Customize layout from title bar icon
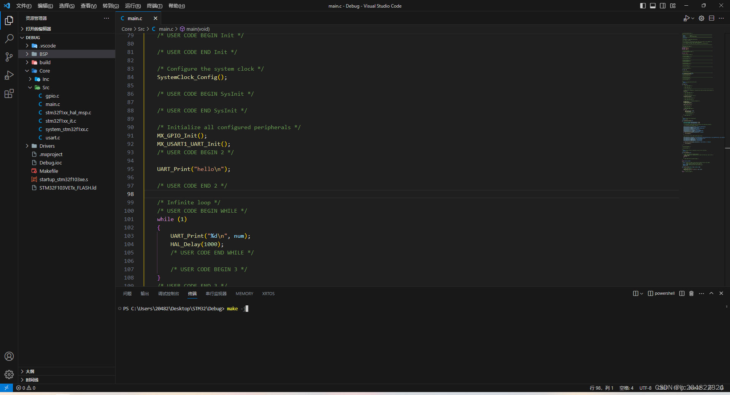This screenshot has height=395, width=730. point(673,6)
